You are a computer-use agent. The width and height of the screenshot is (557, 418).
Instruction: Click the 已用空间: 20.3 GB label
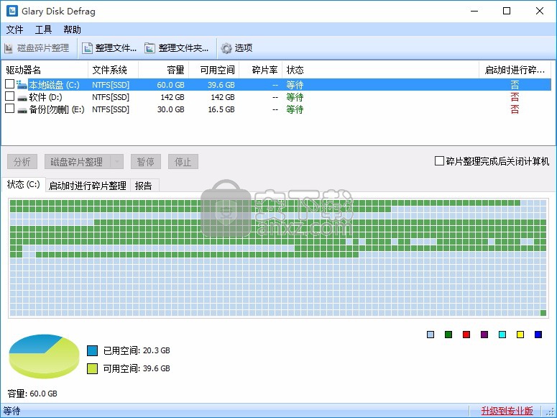[137, 350]
